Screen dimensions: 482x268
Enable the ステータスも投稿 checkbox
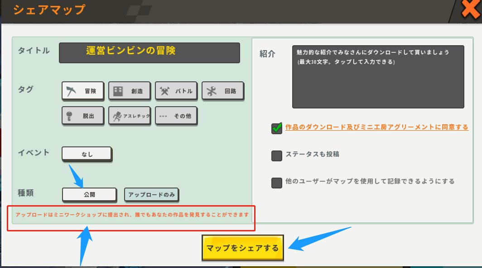(x=277, y=155)
